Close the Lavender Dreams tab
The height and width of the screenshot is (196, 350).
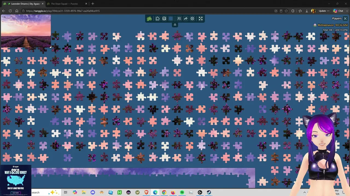coord(43,4)
